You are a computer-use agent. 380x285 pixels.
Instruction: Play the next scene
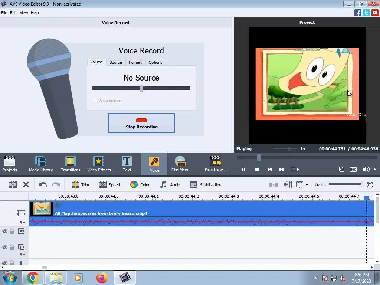pos(295,169)
